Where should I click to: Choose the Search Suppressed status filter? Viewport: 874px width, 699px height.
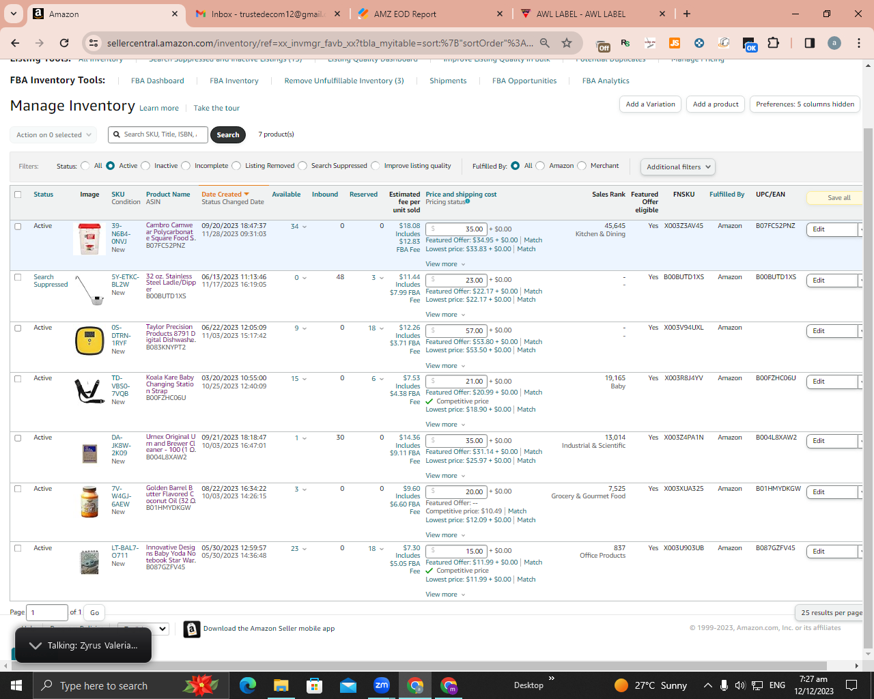[x=302, y=166]
